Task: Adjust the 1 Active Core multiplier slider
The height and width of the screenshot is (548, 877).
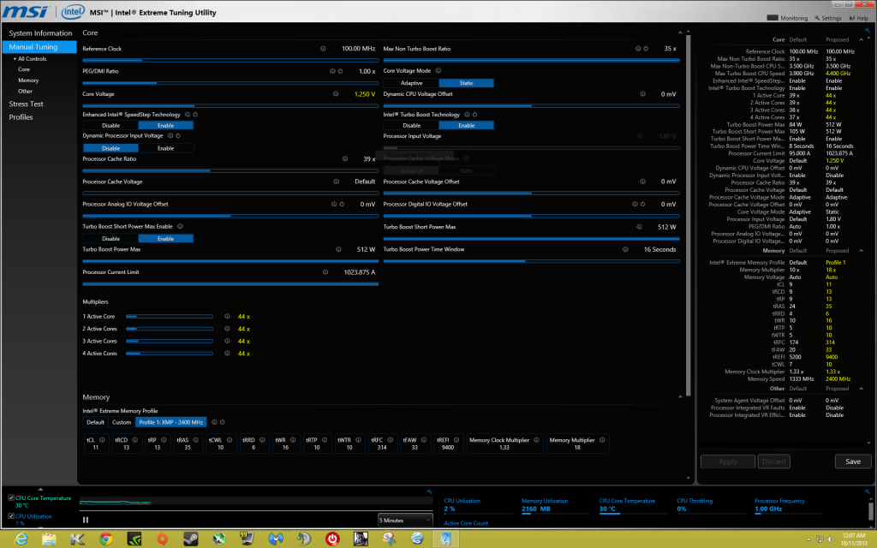Action: 170,317
